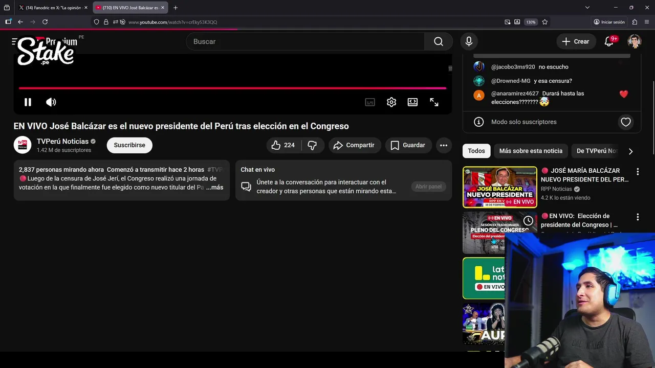655x368 pixels.
Task: Open more actions three-dot menu under video
Action: click(x=444, y=145)
